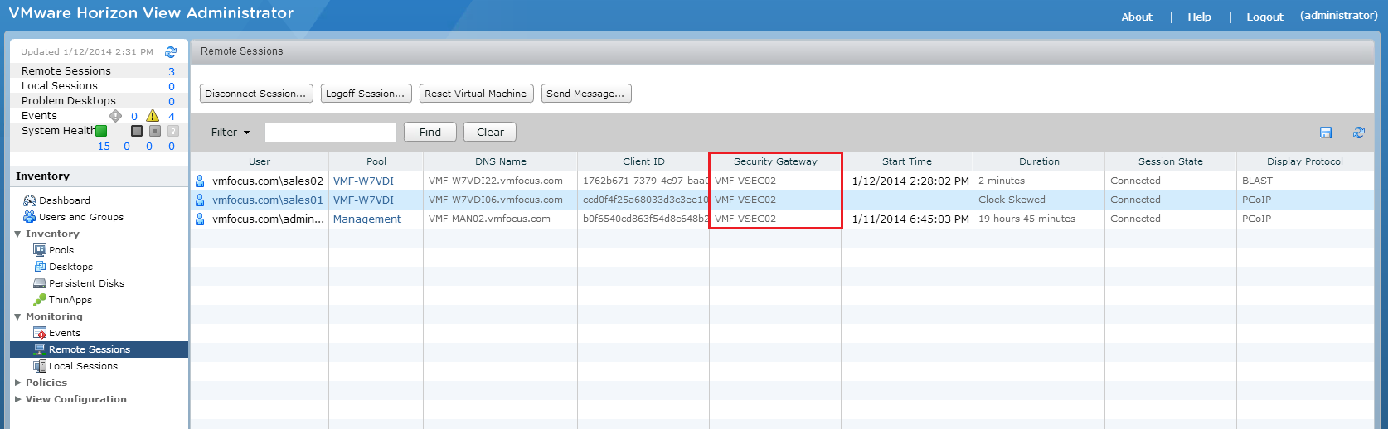
Task: Refresh the Remote Sessions table using the toolbar icon
Action: click(1358, 133)
